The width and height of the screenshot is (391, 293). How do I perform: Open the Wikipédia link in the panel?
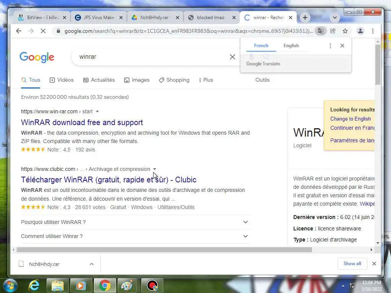[367, 204]
